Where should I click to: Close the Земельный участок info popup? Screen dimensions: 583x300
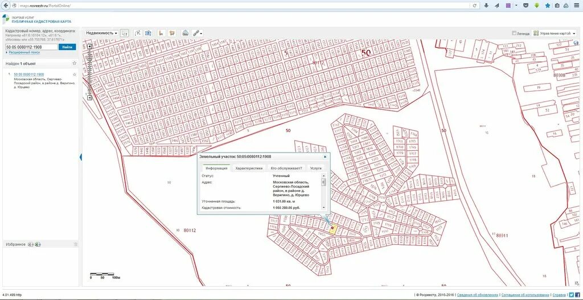[x=325, y=157]
